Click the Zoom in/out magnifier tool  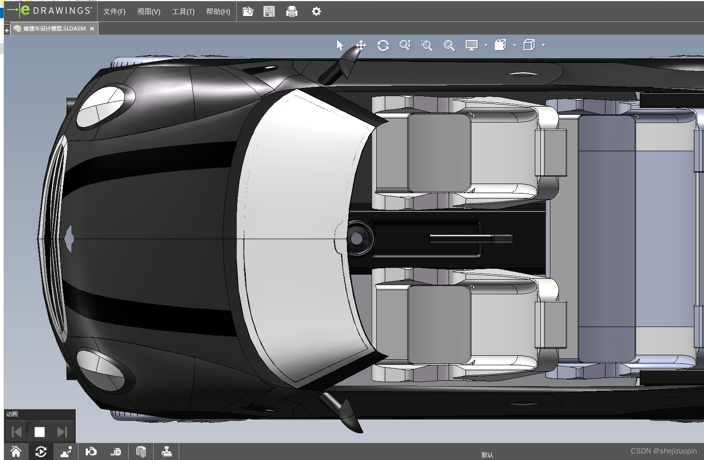point(405,45)
